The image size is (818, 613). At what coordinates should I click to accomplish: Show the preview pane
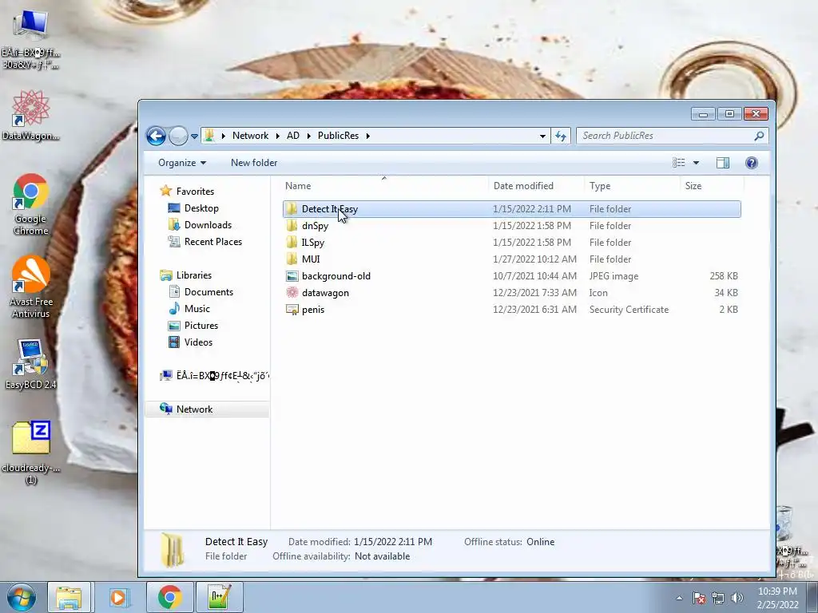(722, 163)
